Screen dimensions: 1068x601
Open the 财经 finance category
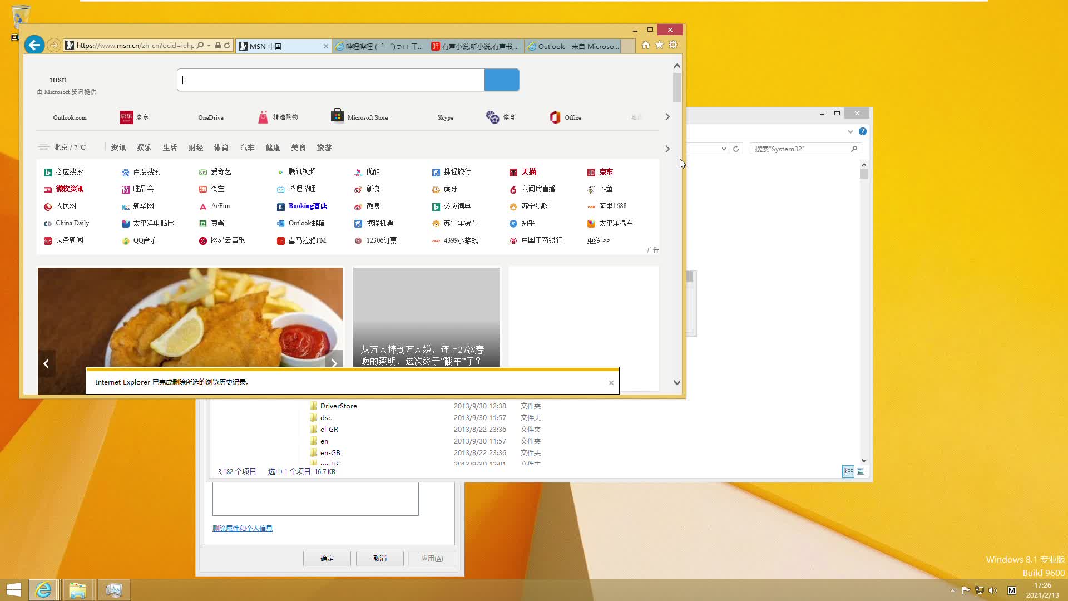[196, 148]
